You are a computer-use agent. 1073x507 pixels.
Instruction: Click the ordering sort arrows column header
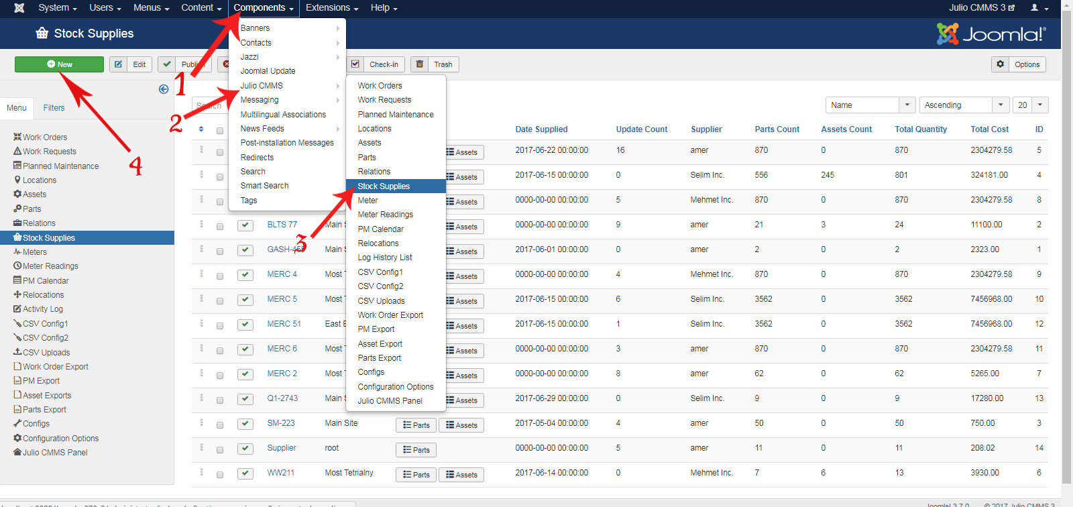pos(201,129)
